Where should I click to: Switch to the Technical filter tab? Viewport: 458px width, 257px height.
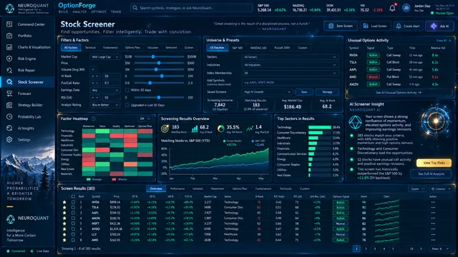click(90, 48)
